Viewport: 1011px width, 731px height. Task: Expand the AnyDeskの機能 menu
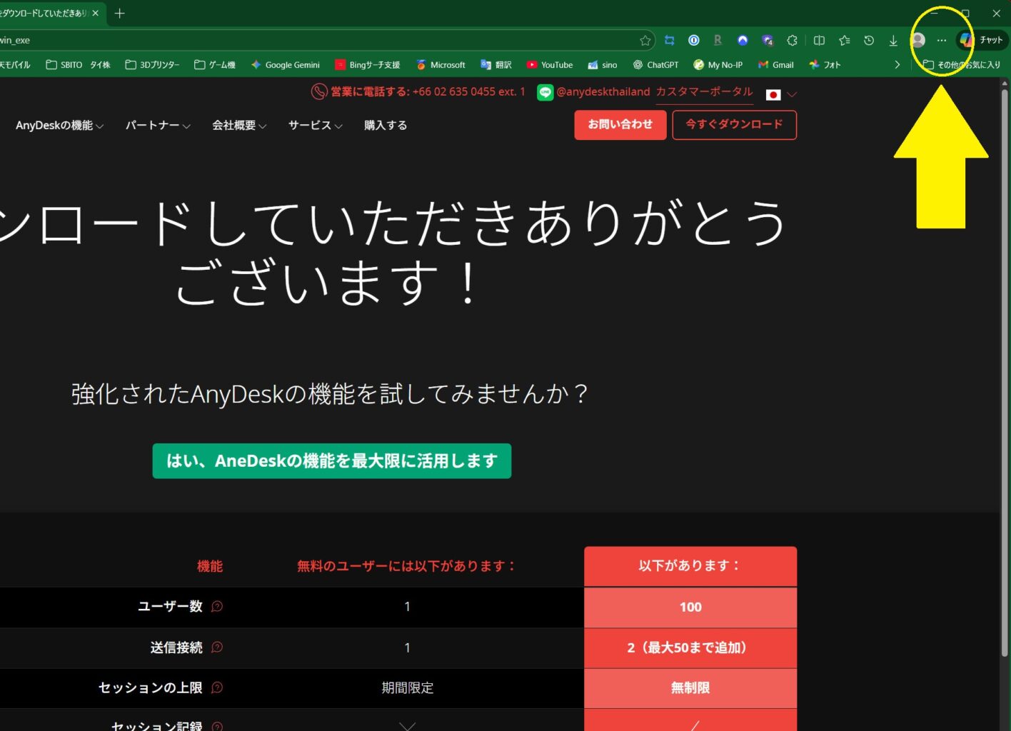pos(59,126)
